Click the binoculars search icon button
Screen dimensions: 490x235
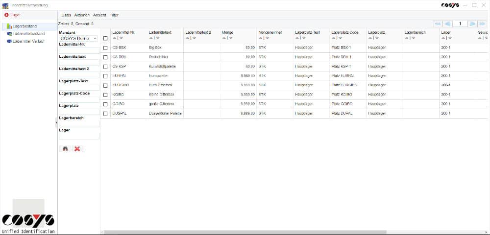65,149
